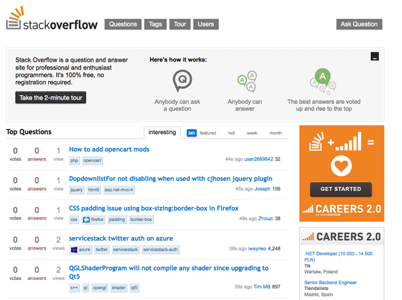Open Joseph's profile link
Screen dimensions: 402x300
[262, 189]
